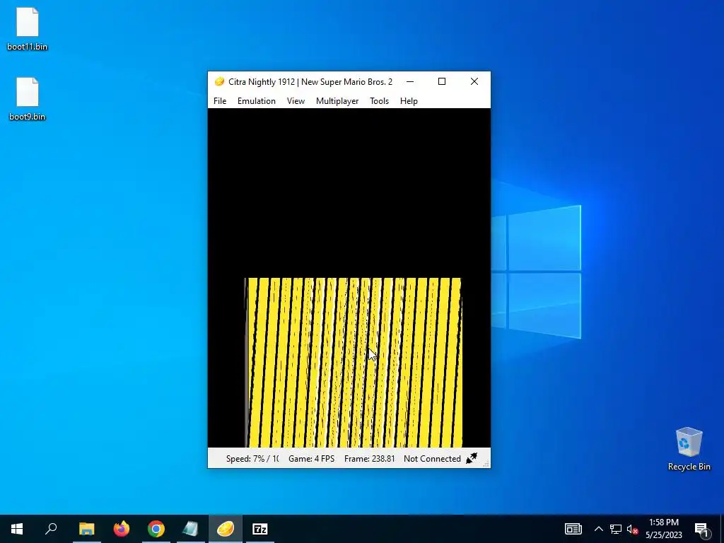Click the Frame: 238.81 status entry
Image resolution: width=724 pixels, height=543 pixels.
click(369, 459)
